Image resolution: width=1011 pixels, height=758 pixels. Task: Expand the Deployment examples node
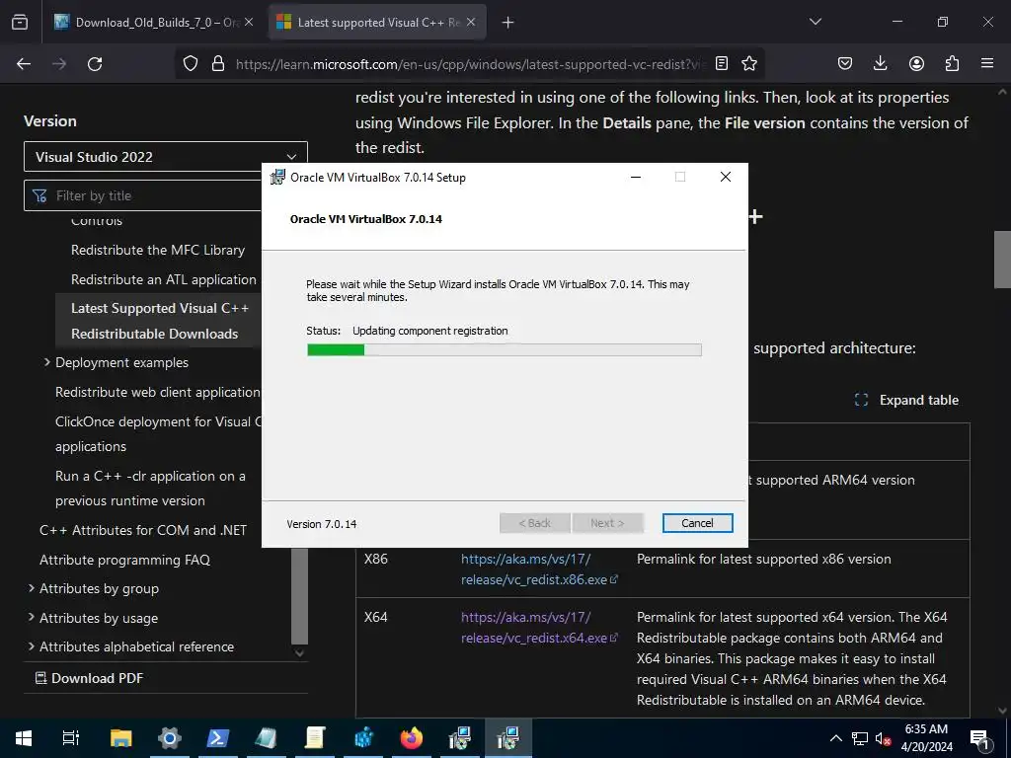tap(47, 362)
